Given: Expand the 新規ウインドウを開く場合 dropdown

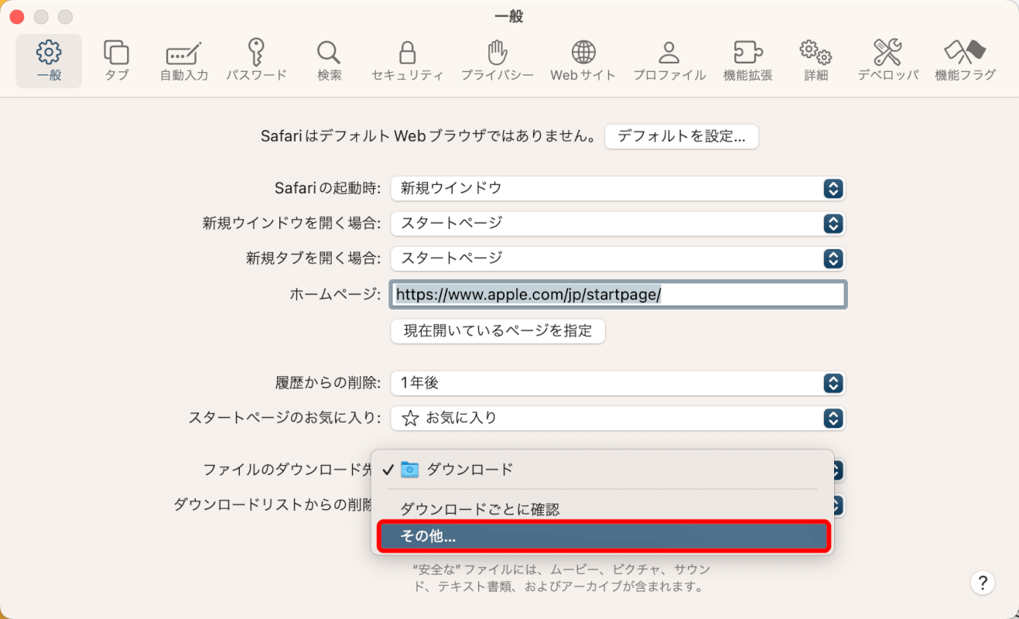Looking at the screenshot, I should coord(617,223).
